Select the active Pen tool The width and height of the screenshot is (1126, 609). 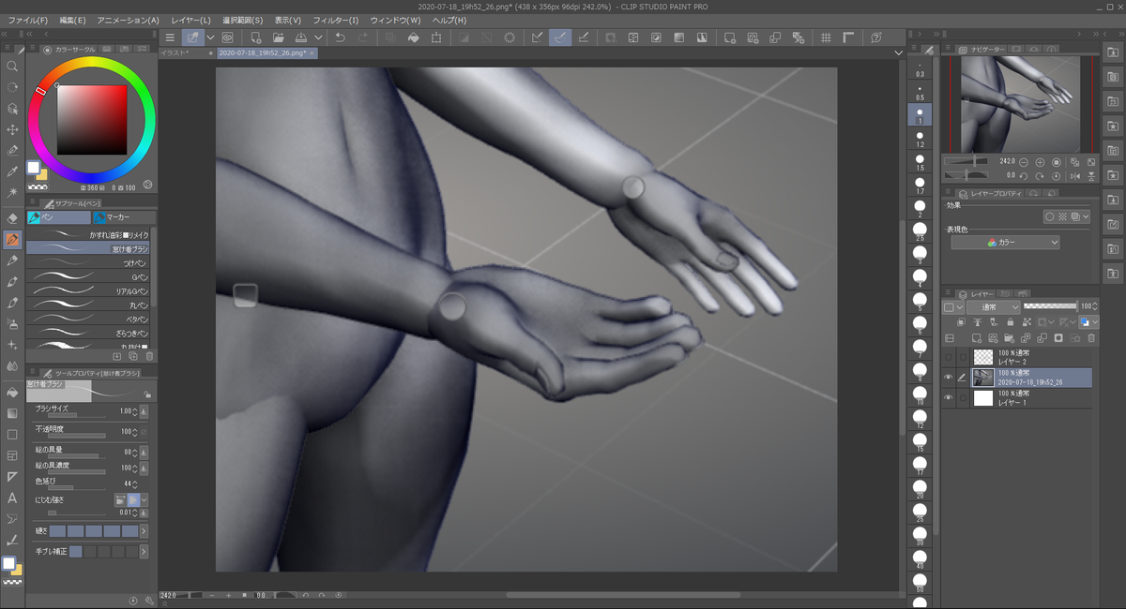[x=12, y=239]
